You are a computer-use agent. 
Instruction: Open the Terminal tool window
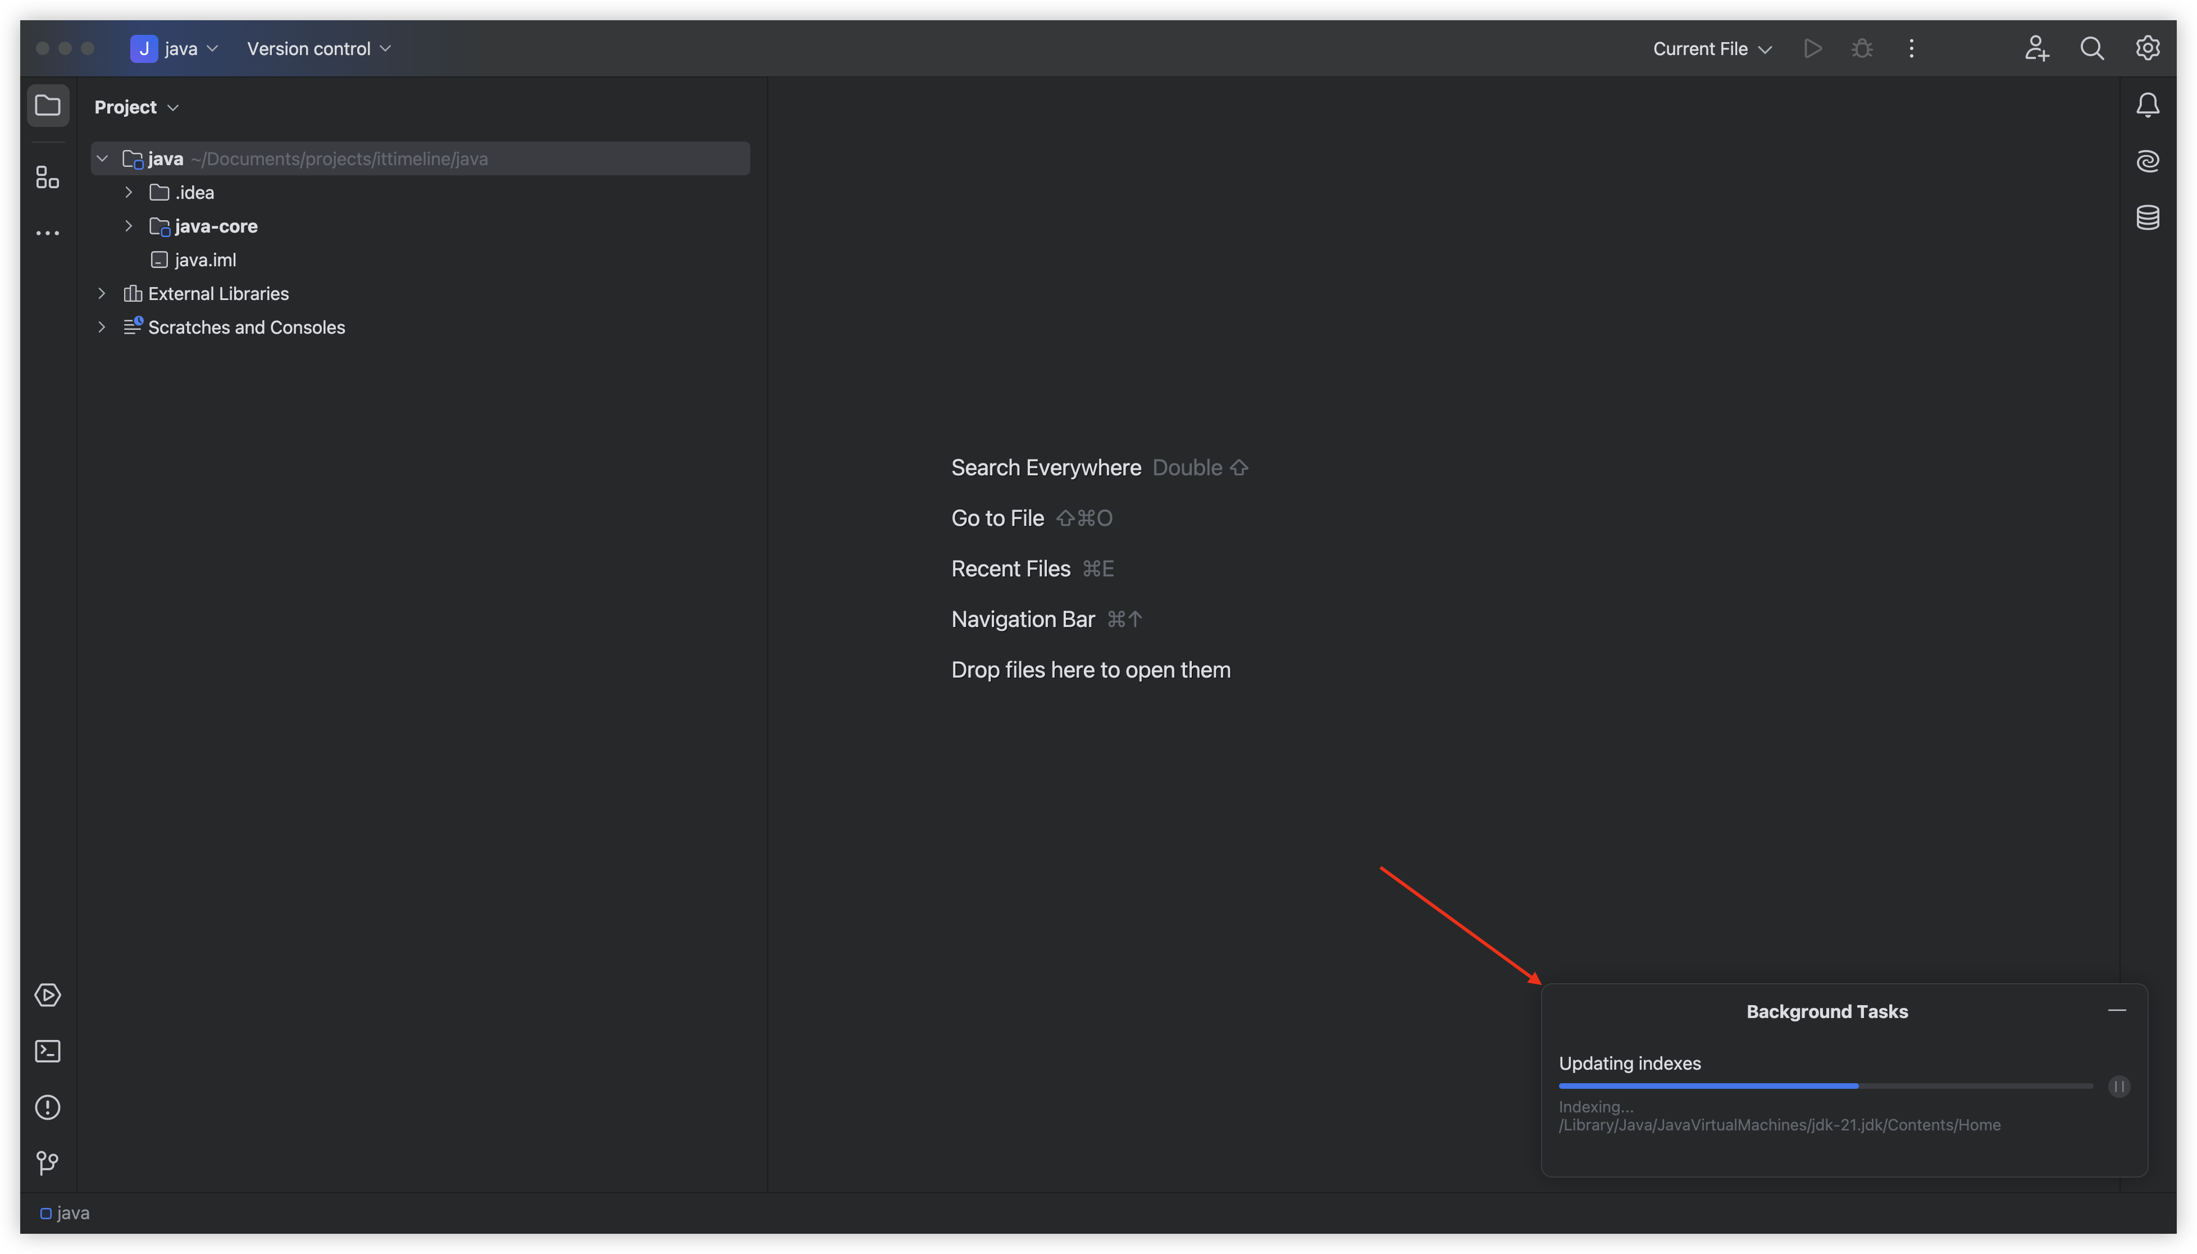point(47,1052)
